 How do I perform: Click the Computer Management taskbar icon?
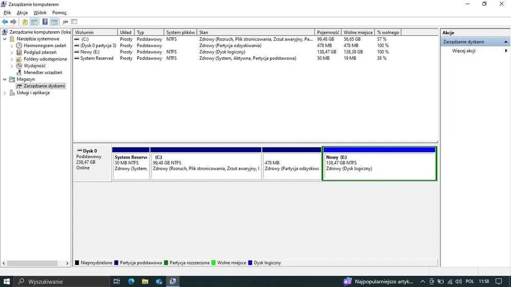[173, 281]
